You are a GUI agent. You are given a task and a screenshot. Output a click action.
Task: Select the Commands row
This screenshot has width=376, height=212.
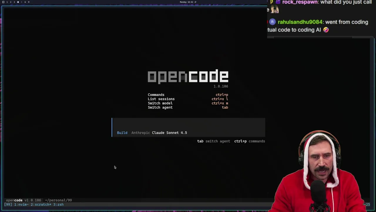pos(188,95)
